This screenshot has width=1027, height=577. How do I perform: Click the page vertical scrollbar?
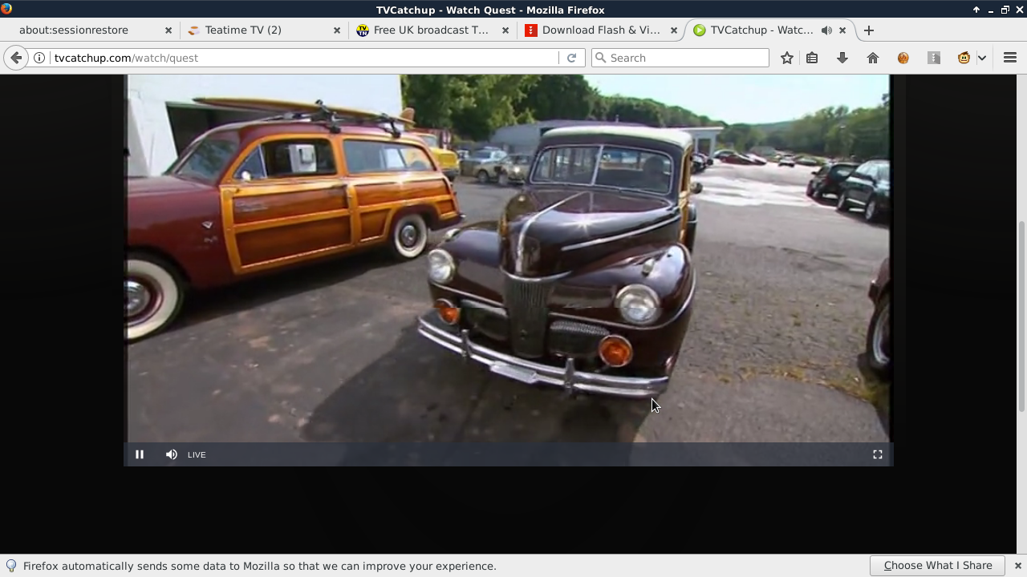1021,317
